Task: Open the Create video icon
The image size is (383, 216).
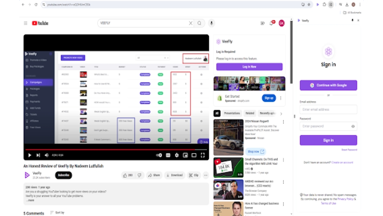Action: coord(262,23)
